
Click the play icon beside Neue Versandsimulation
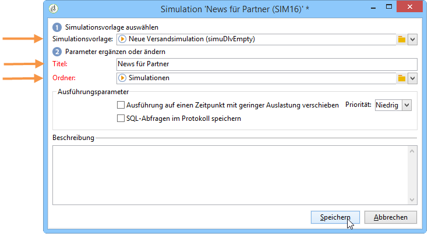122,39
